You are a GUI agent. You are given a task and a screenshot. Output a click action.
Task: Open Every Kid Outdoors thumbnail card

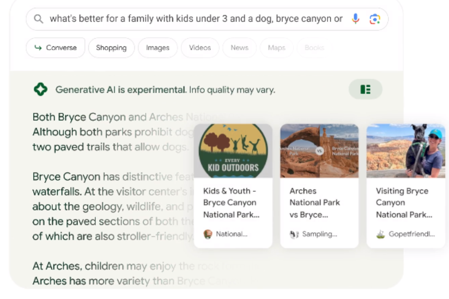click(x=233, y=150)
